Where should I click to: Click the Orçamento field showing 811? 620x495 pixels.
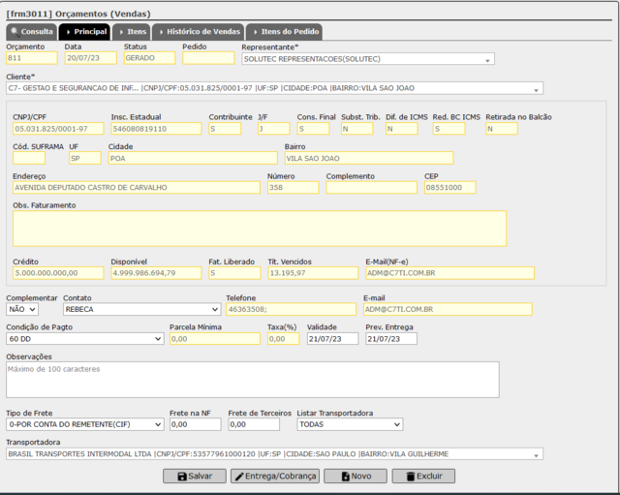pyautogui.click(x=32, y=58)
